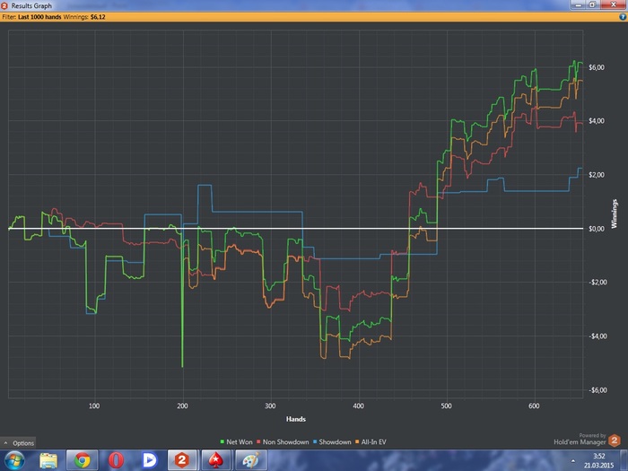
Task: Click the $2,00 y-axis label
Action: click(x=597, y=175)
